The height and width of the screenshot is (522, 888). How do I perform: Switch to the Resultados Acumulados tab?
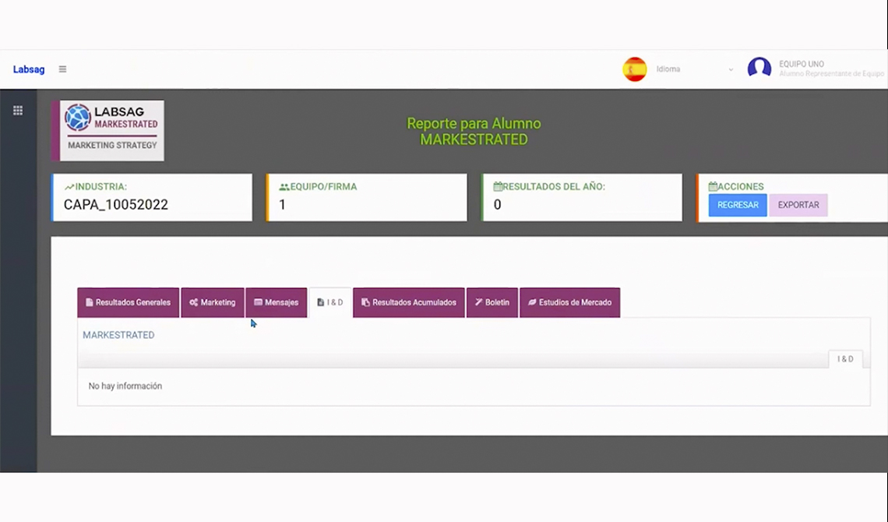[409, 302]
